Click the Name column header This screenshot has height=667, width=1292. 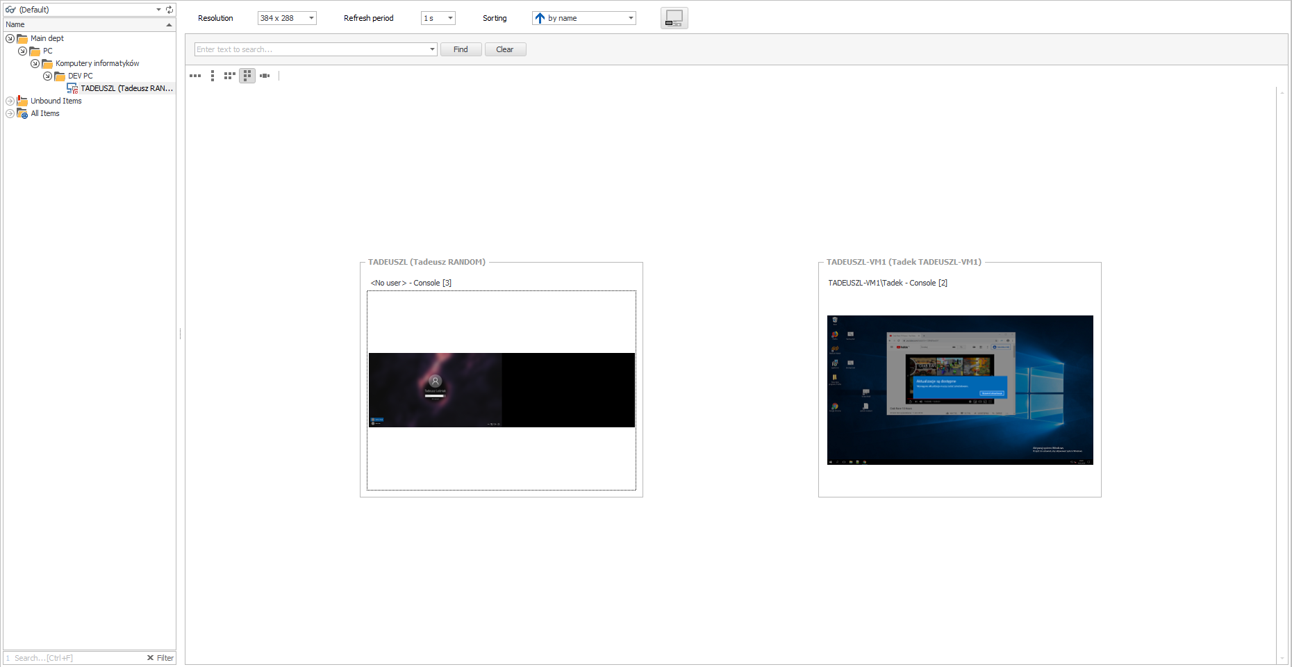(90, 24)
